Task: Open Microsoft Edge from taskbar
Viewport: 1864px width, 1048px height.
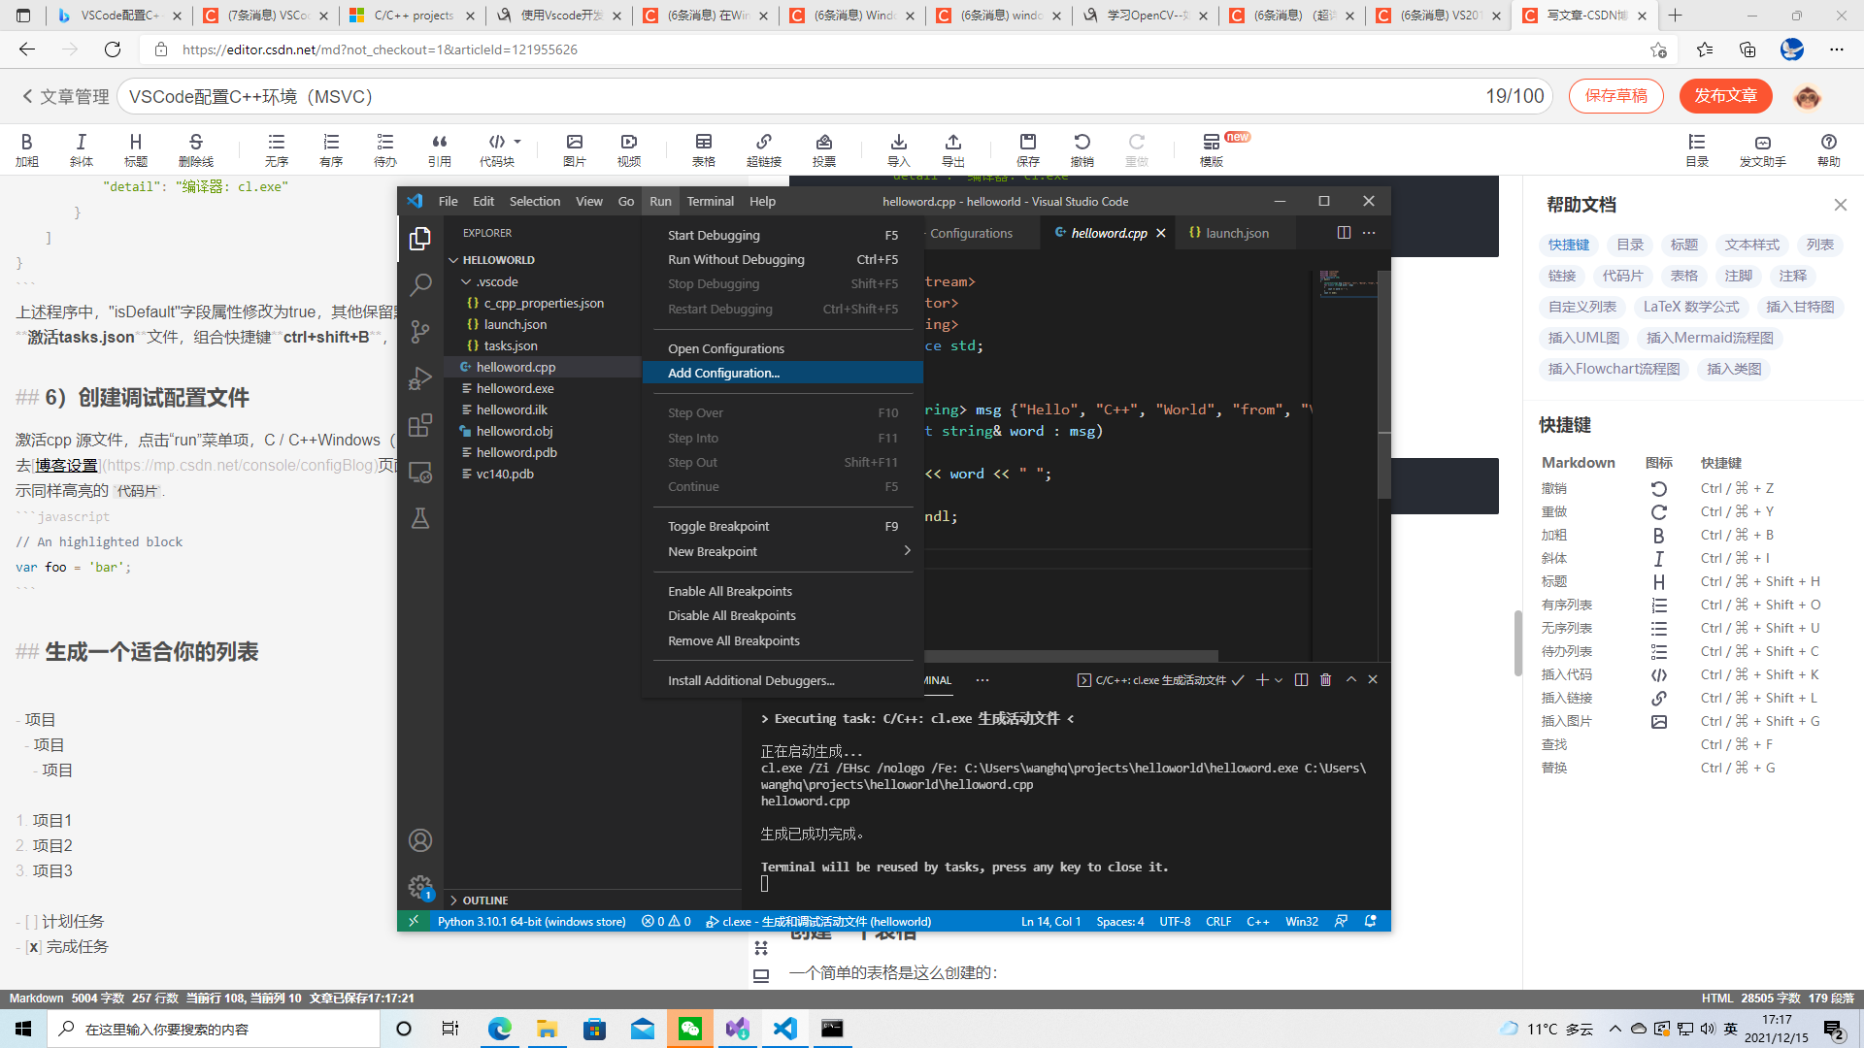Action: click(500, 1029)
